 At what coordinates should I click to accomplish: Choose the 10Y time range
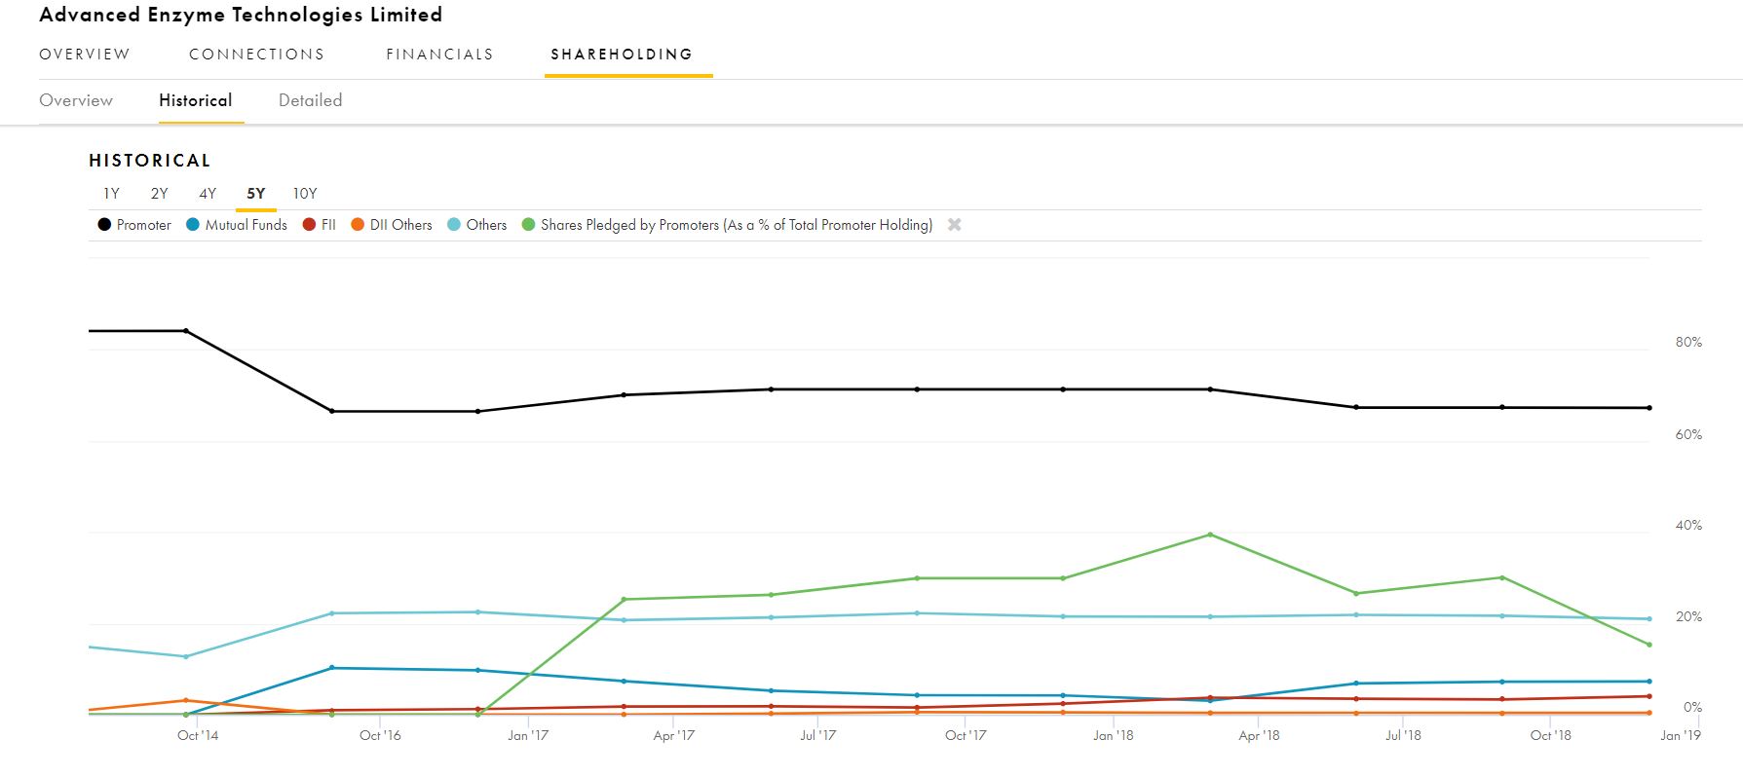tap(305, 194)
